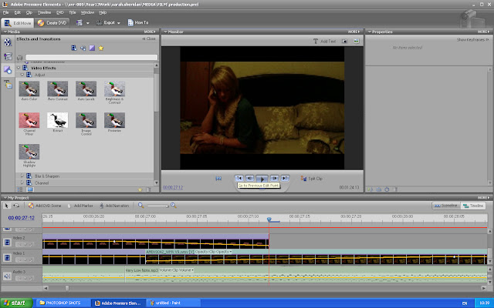Switch effects panel to list view icon

pos(20,189)
